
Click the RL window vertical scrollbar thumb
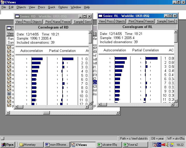pyautogui.click(x=176, y=38)
